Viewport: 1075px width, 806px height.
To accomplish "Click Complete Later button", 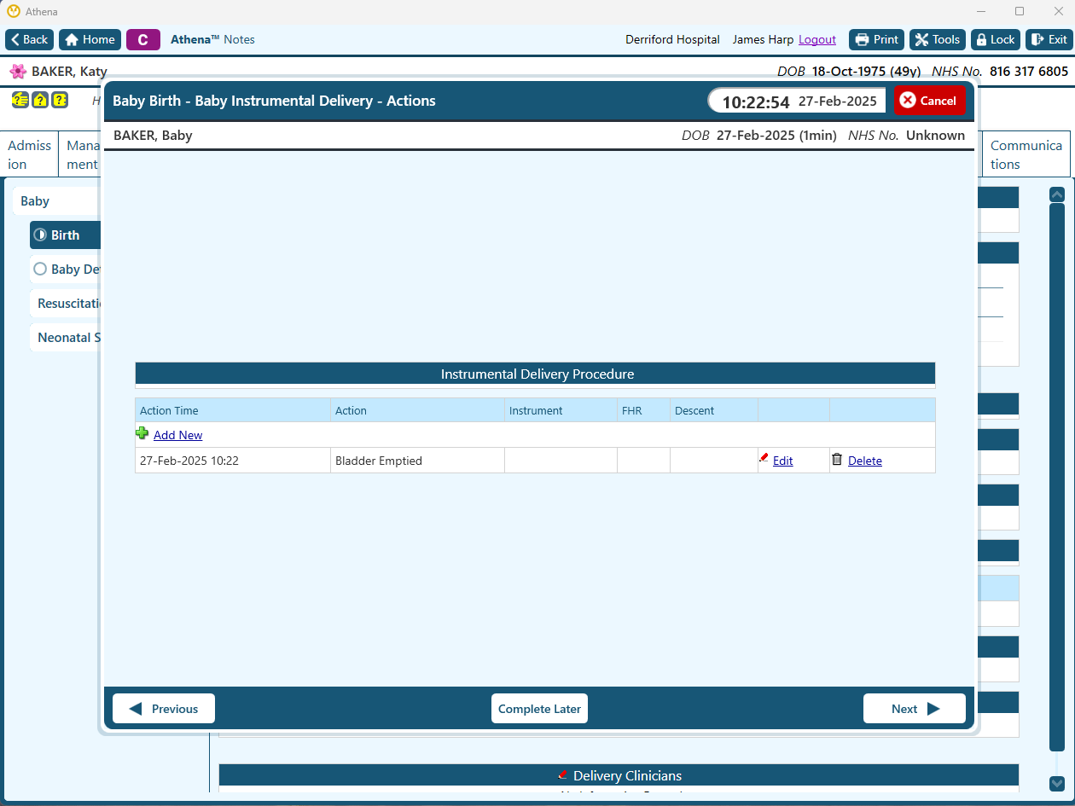I will tap(539, 709).
